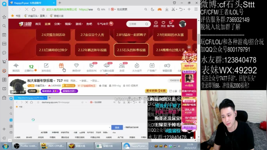This screenshot has height=150, width=267.
Task: Open favorites star in left sidebar
Action: (x=4, y=17)
